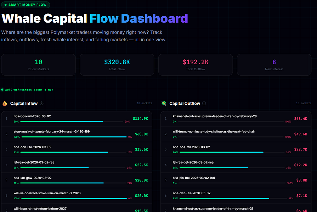Open will-us-or-israel-strike-iran-on-march-3-2026 market
Image resolution: width=317 pixels, height=212 pixels.
pos(77,196)
